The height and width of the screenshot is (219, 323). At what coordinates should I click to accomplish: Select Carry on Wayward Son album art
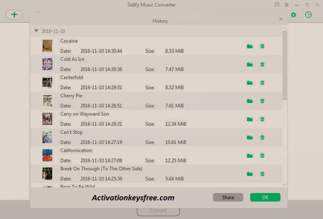click(47, 119)
